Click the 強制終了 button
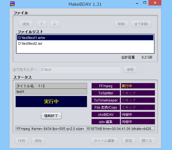This screenshot has height=150, width=172. tap(51, 116)
